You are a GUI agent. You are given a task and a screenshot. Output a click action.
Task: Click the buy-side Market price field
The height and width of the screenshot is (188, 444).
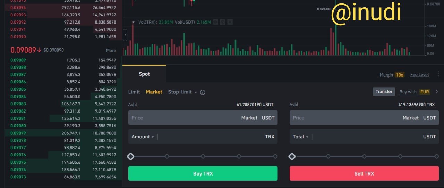203,118
